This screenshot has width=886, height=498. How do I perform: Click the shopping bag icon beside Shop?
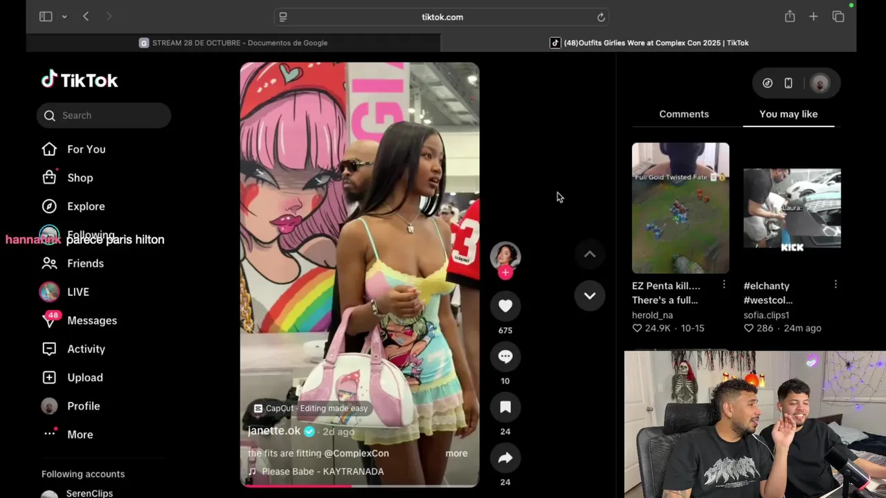pos(49,178)
